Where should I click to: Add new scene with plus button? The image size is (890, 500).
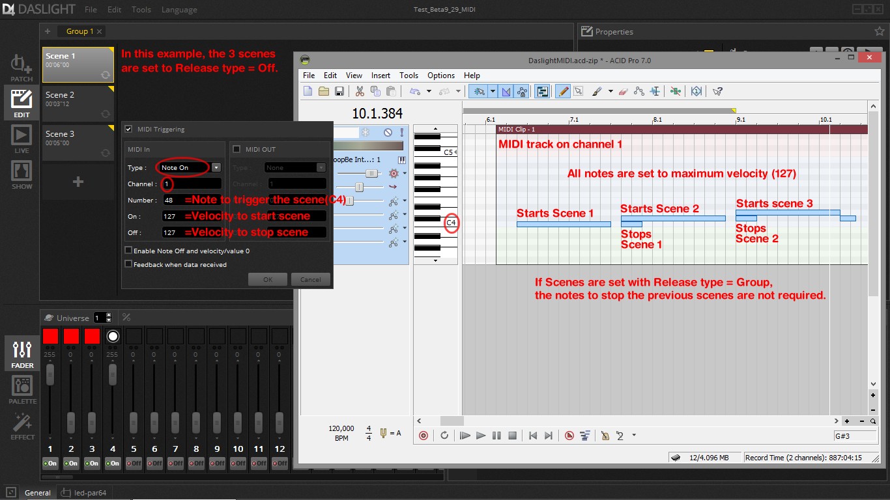tap(78, 182)
